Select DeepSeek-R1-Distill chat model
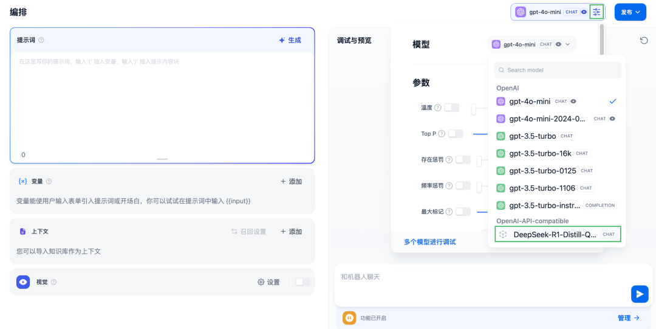The height and width of the screenshot is (329, 656). 558,234
